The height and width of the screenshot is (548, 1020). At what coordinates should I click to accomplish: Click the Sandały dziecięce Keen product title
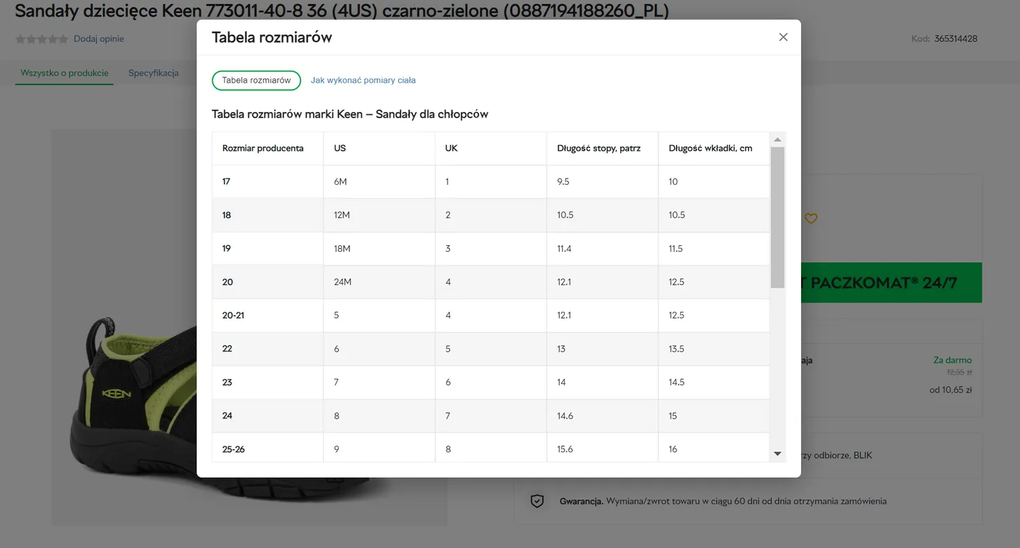tap(342, 11)
